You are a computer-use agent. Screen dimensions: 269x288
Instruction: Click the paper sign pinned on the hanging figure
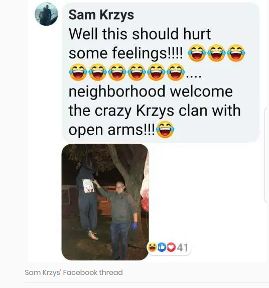point(88,186)
